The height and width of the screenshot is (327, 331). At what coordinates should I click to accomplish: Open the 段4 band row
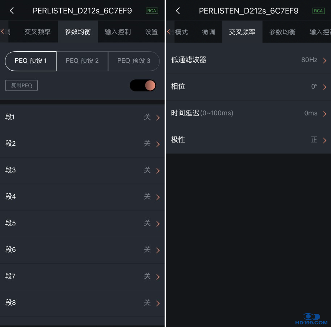click(82, 197)
